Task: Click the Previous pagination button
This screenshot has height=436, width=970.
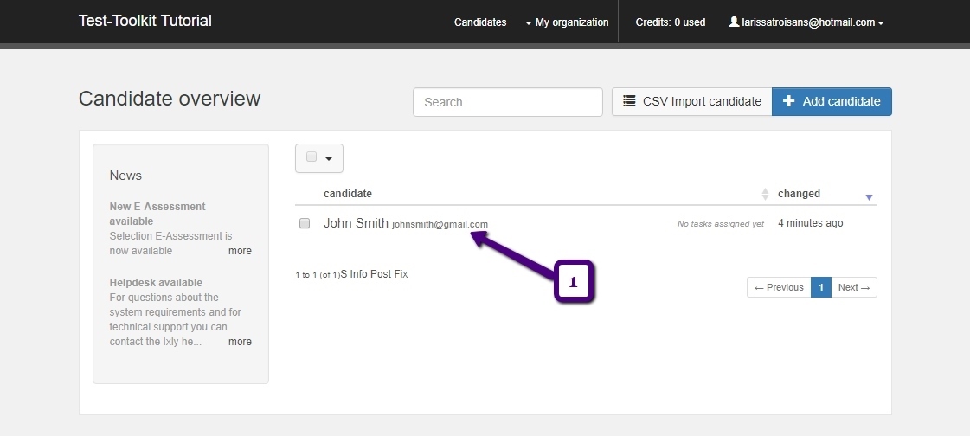Action: [779, 287]
